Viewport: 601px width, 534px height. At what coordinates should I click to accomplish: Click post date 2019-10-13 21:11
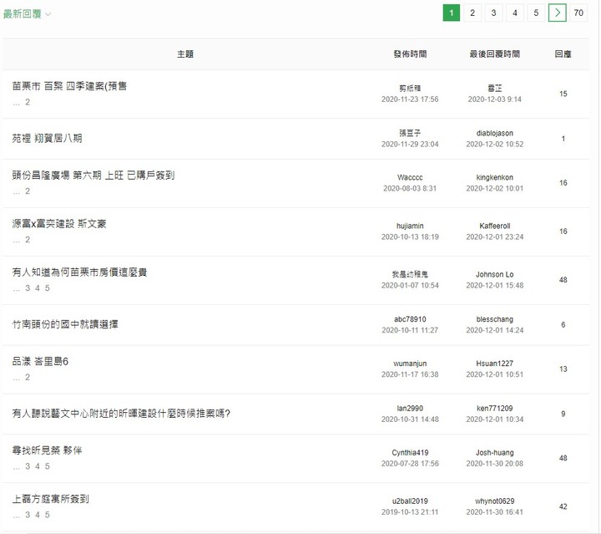[x=410, y=511]
